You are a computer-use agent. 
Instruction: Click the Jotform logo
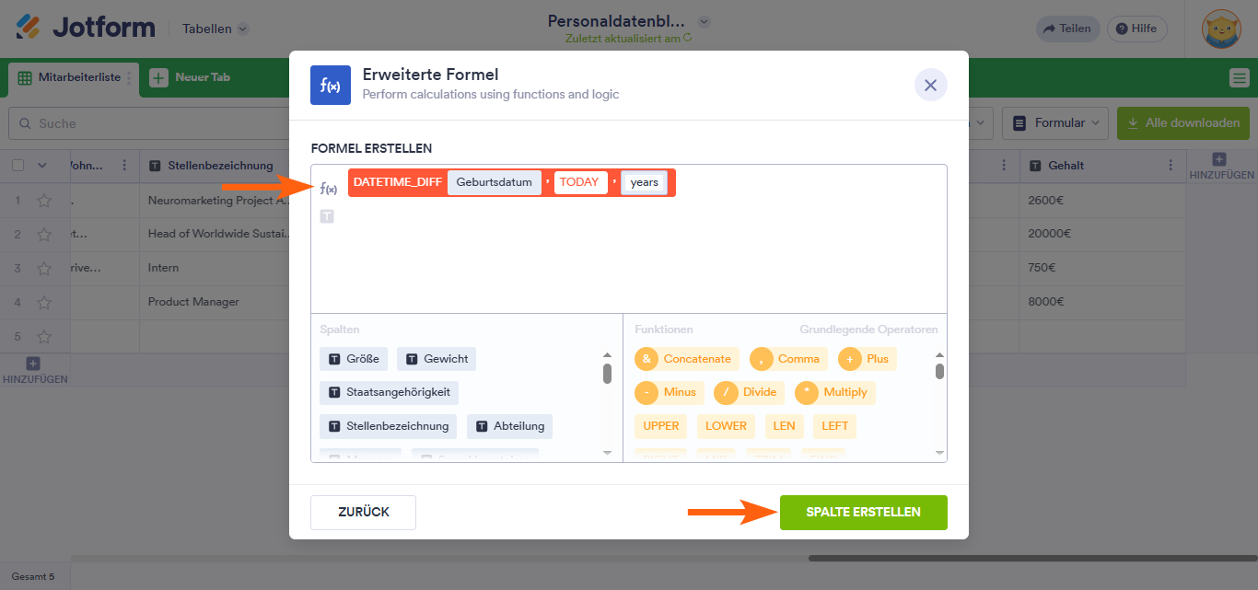tap(86, 28)
